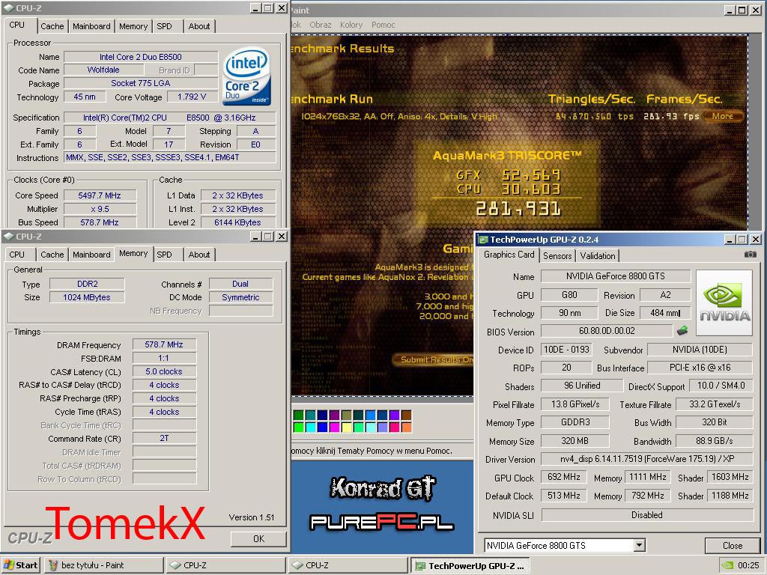Screen dimensions: 767x575
Task: Switch to Memory tab in upper CPU-Z window
Action: click(x=133, y=26)
